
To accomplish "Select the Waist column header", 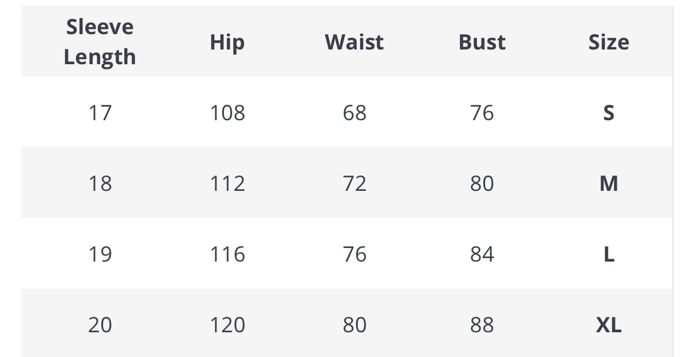I will tap(354, 42).
